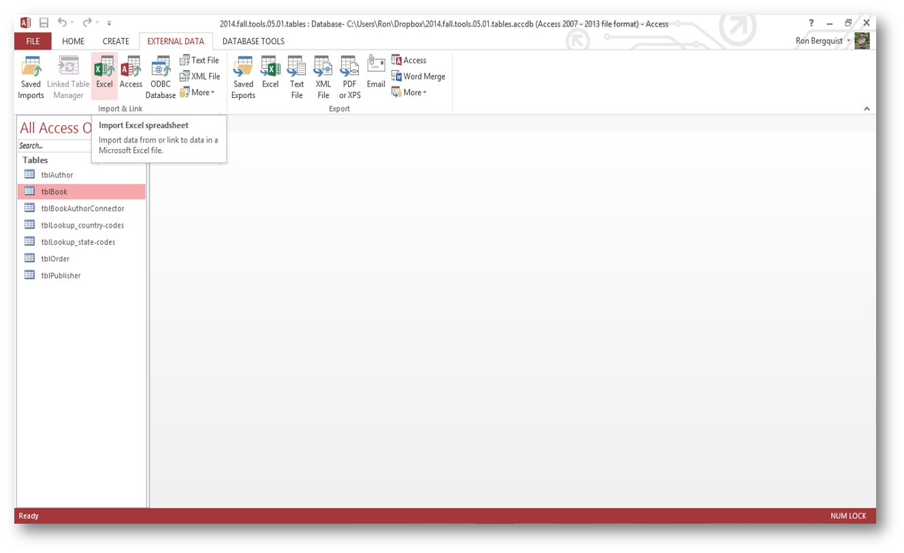Click the ODBC Database import icon
The height and width of the screenshot is (553, 904).
[x=161, y=76]
